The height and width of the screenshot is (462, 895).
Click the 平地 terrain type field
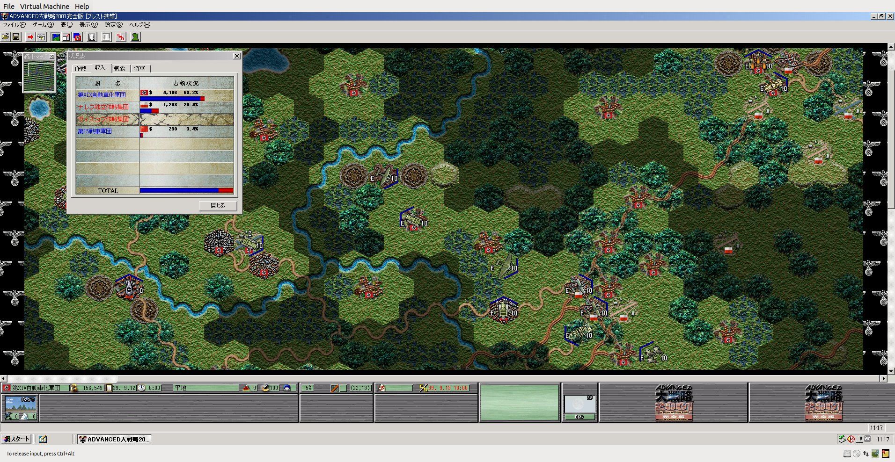coord(206,388)
